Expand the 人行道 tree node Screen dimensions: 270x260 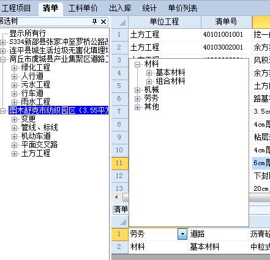pos(14,76)
